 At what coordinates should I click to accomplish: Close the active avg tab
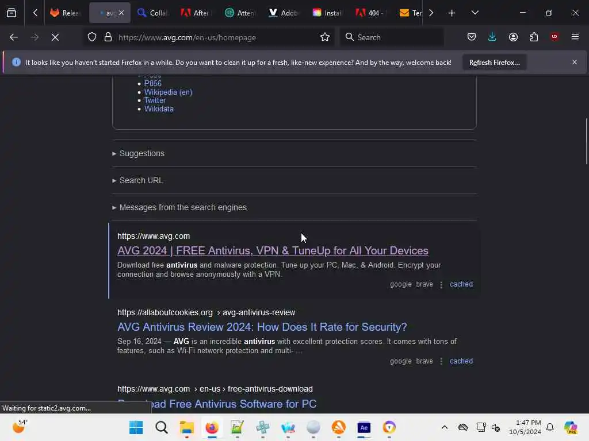coord(121,13)
